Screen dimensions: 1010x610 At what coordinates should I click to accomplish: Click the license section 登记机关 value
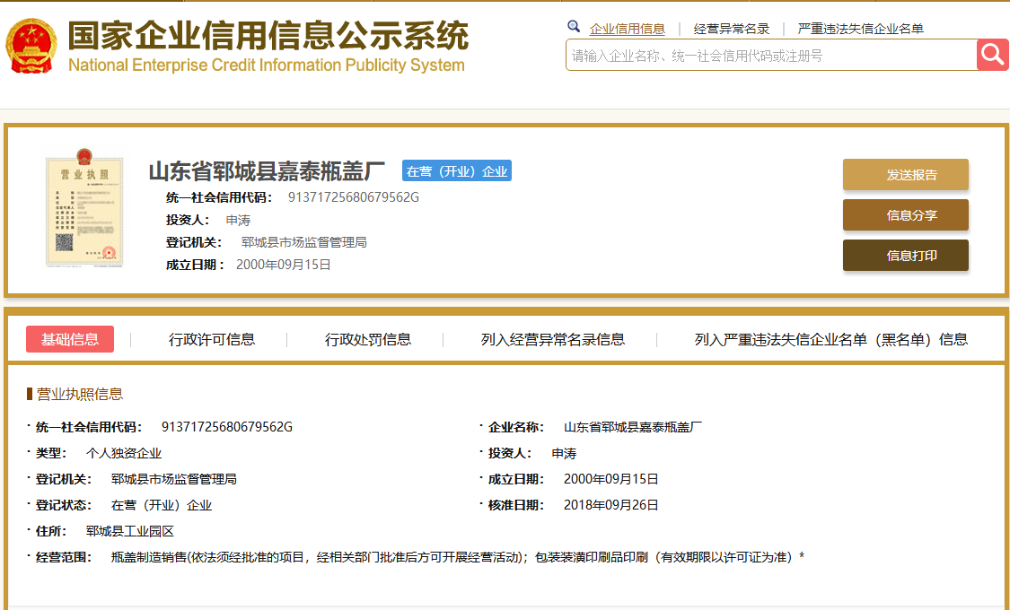(x=174, y=479)
